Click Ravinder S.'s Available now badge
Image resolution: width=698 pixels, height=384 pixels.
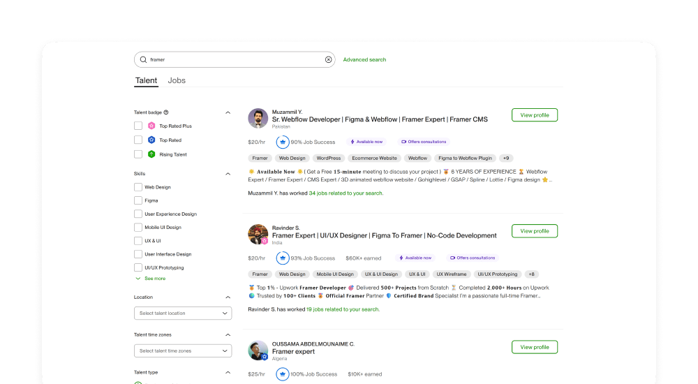pos(415,258)
